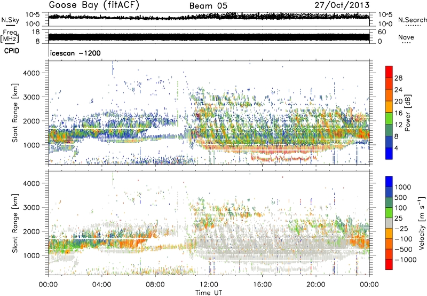Click the "CPID" row label
This screenshot has height=296, width=427.
[x=12, y=51]
